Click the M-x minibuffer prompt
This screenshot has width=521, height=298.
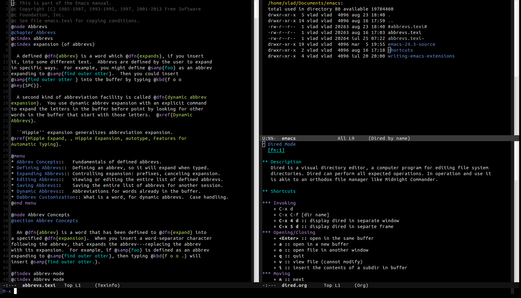pyautogui.click(x=7, y=291)
